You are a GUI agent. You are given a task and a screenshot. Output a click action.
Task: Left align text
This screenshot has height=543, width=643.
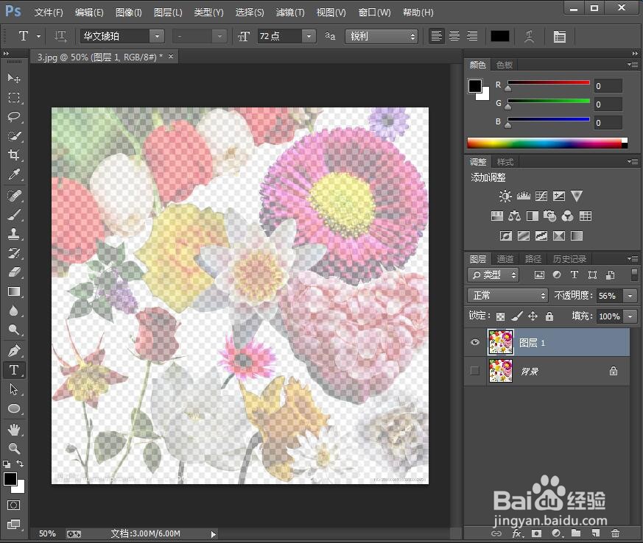[x=436, y=36]
